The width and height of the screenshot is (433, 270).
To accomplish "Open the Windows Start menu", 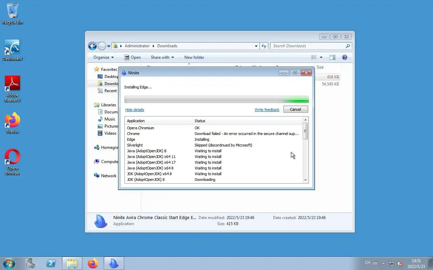I will tap(9, 263).
